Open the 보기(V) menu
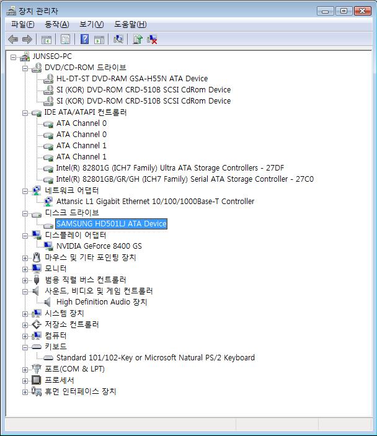The image size is (377, 436). pos(92,24)
